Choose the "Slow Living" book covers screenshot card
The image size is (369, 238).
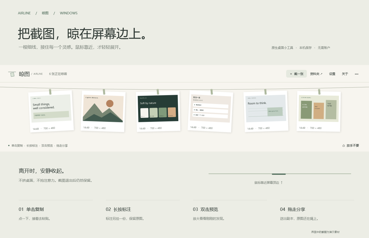tap(319, 111)
